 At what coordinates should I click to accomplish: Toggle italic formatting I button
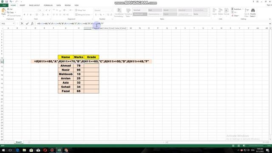pyautogui.click(x=27, y=14)
